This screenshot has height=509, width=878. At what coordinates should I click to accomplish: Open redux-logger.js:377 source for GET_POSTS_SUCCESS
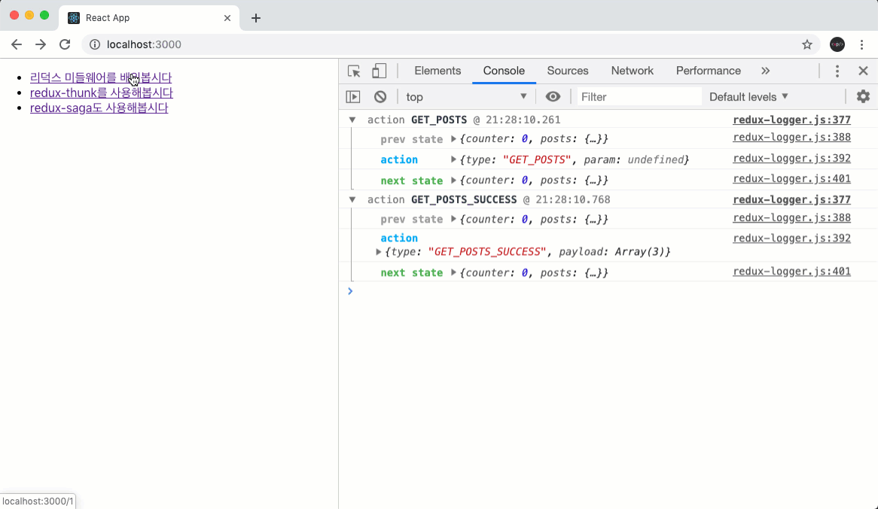[x=791, y=200]
